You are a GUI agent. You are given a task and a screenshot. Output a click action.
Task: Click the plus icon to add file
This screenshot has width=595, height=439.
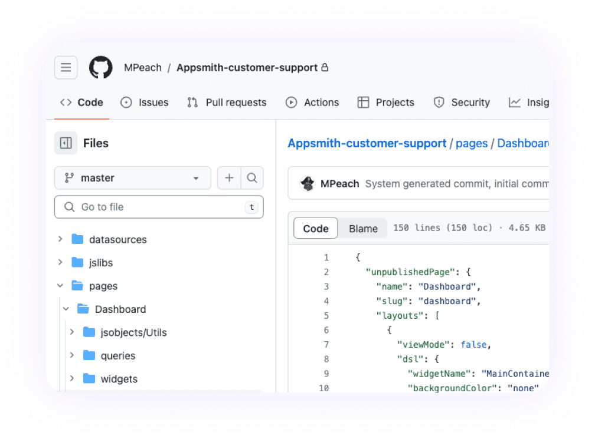coord(229,178)
